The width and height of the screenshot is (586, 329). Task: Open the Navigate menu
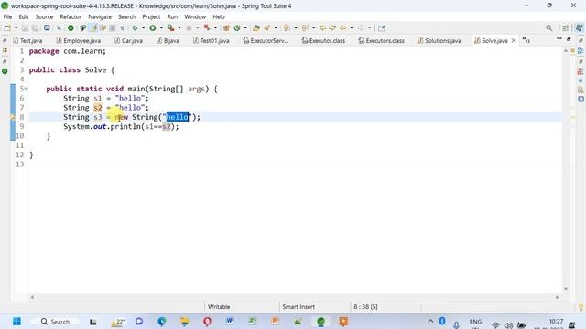100,16
